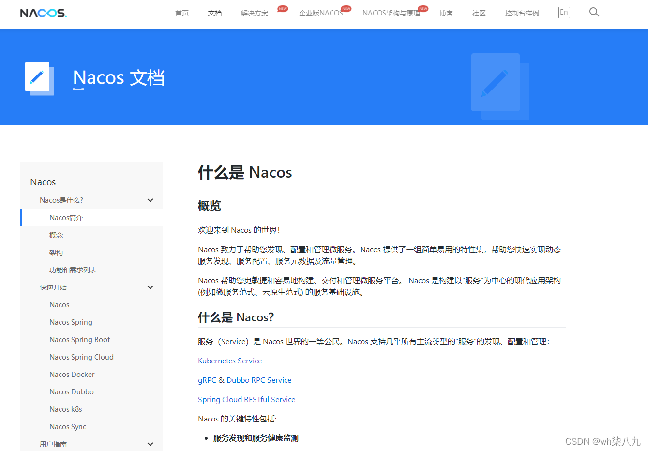Click the Nacos是什么? sidebar label

[x=61, y=200]
